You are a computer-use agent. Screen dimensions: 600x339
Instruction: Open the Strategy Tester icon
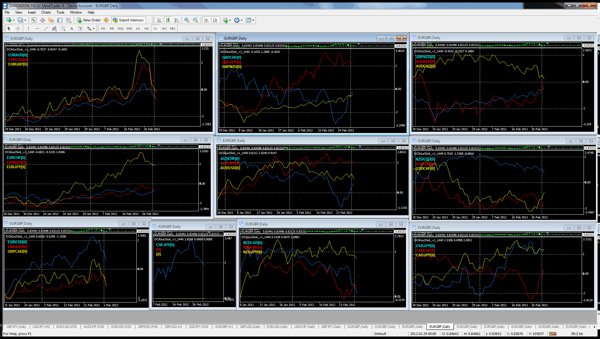point(68,20)
